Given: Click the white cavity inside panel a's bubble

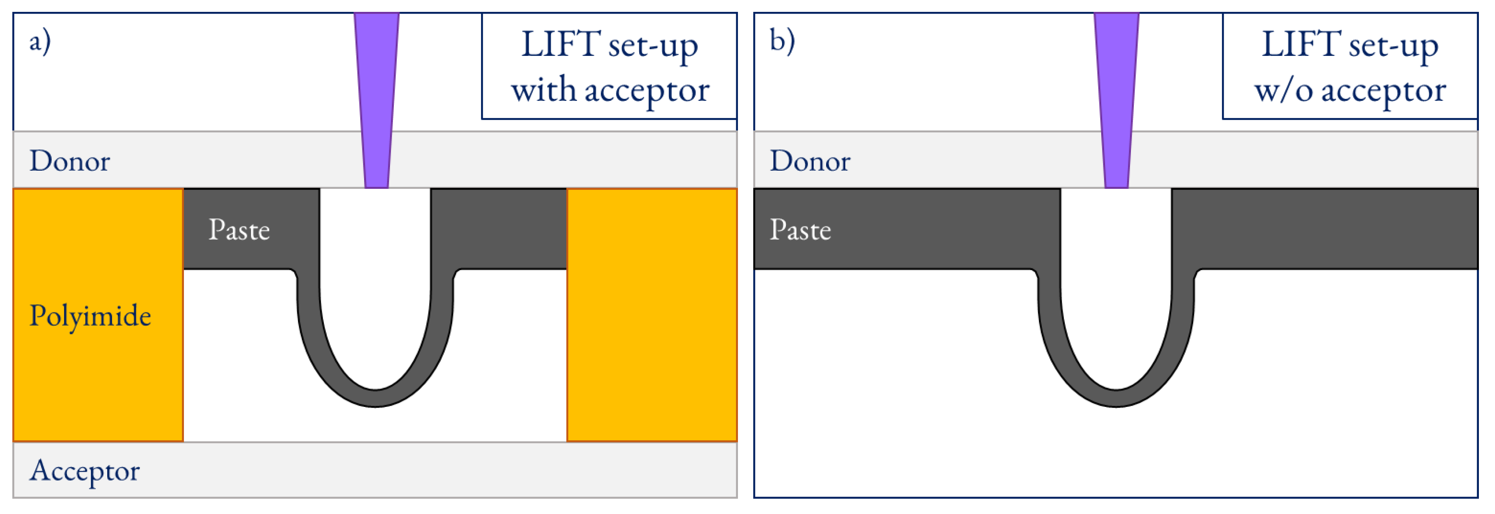Looking at the screenshot, I should coord(376,278).
